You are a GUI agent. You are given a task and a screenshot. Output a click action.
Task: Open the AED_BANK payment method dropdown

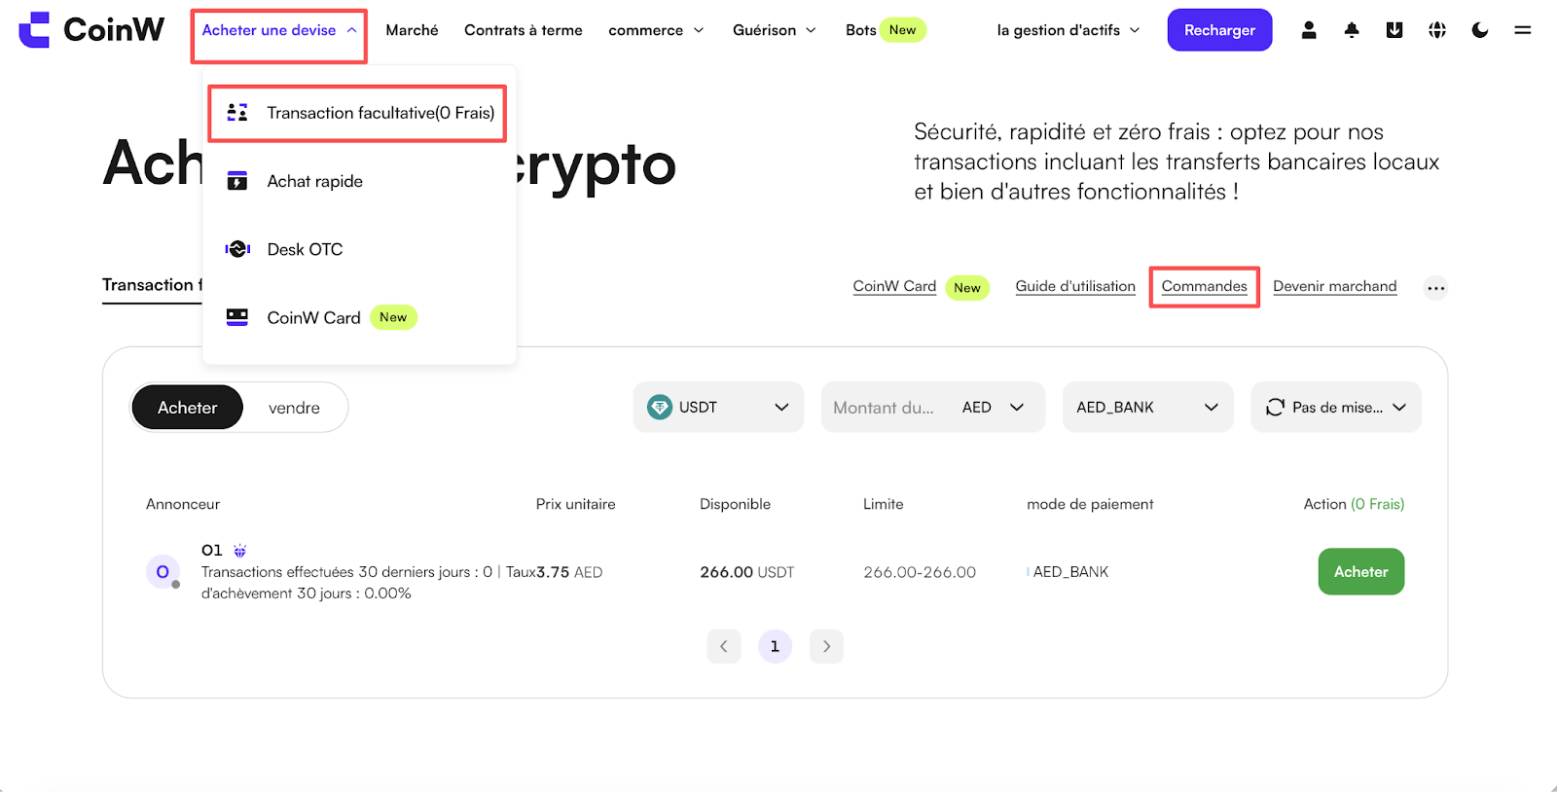[1147, 407]
